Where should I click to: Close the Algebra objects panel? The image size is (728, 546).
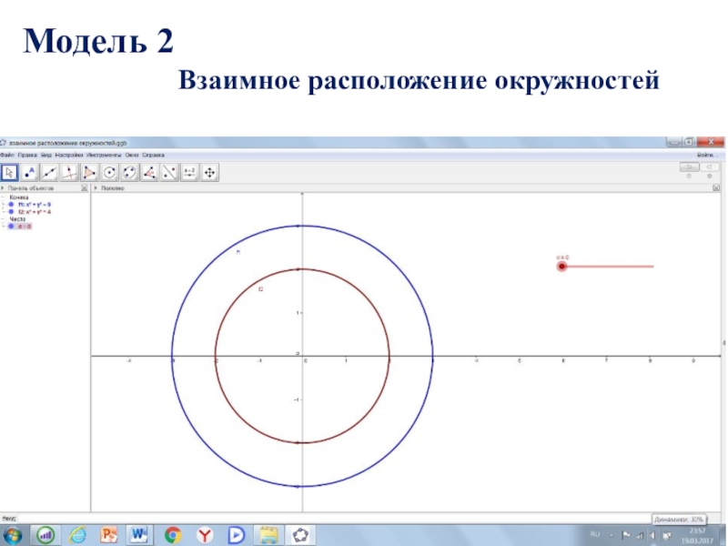click(x=84, y=188)
